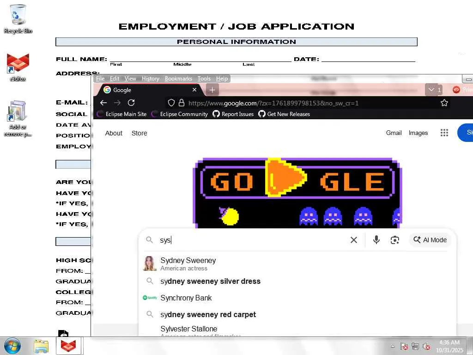Viewport: 473px width, 355px height.
Task: Click the blue Sign in button
Action: (x=465, y=133)
